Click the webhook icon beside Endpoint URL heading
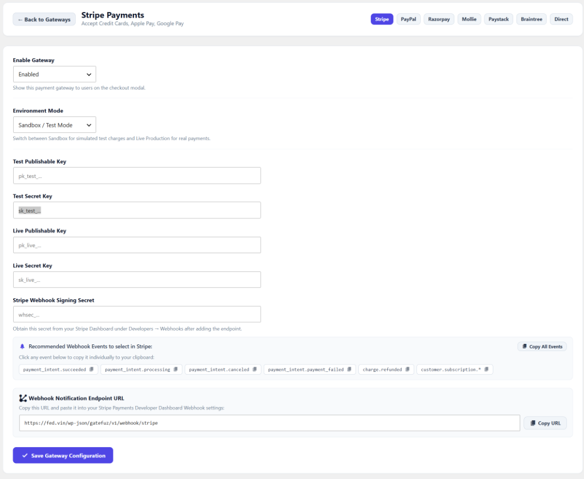Screen dimensions: 584x479 point(23,398)
